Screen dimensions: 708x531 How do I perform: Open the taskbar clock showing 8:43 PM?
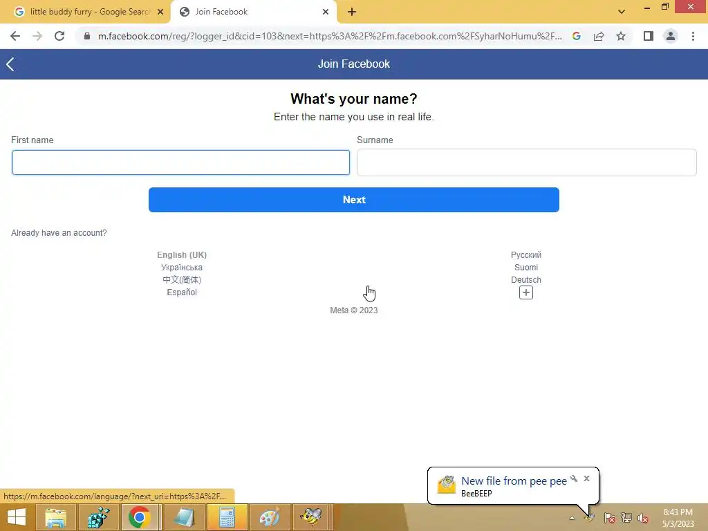678,518
